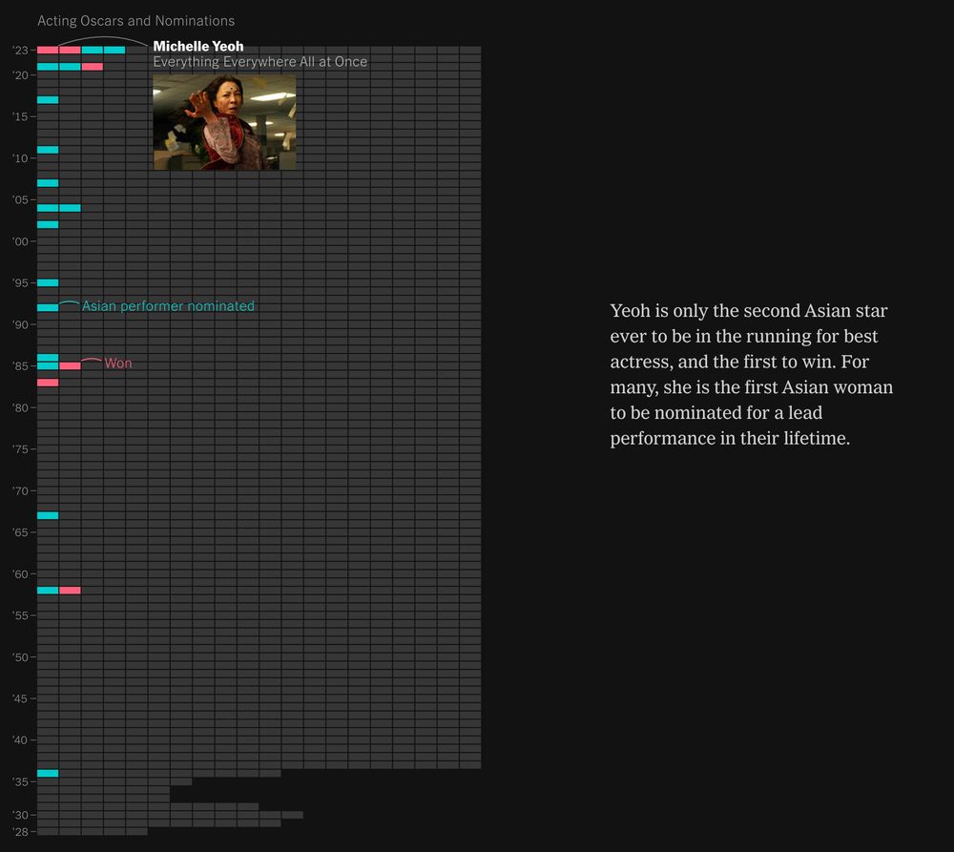Click the '00 year axis label

(20, 241)
